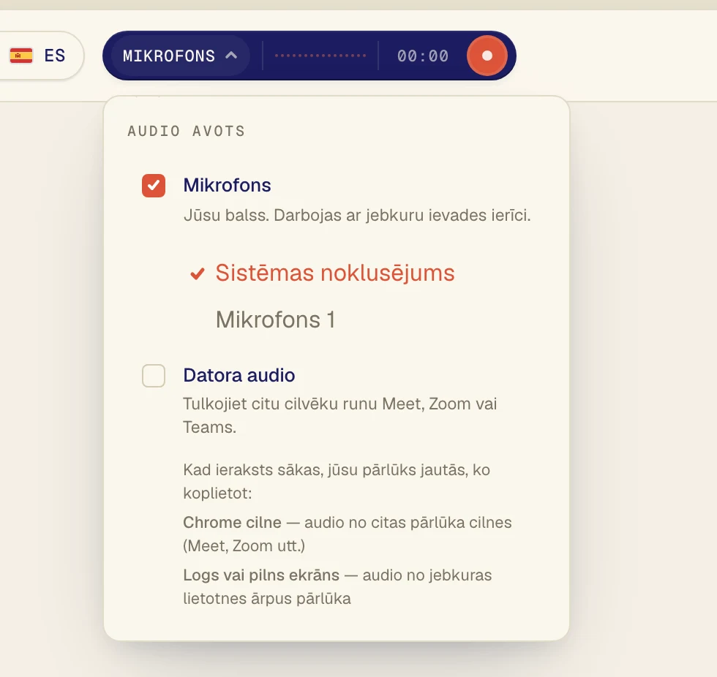Choose Mikrofons 1 as input device
The image size is (717, 677).
275,319
